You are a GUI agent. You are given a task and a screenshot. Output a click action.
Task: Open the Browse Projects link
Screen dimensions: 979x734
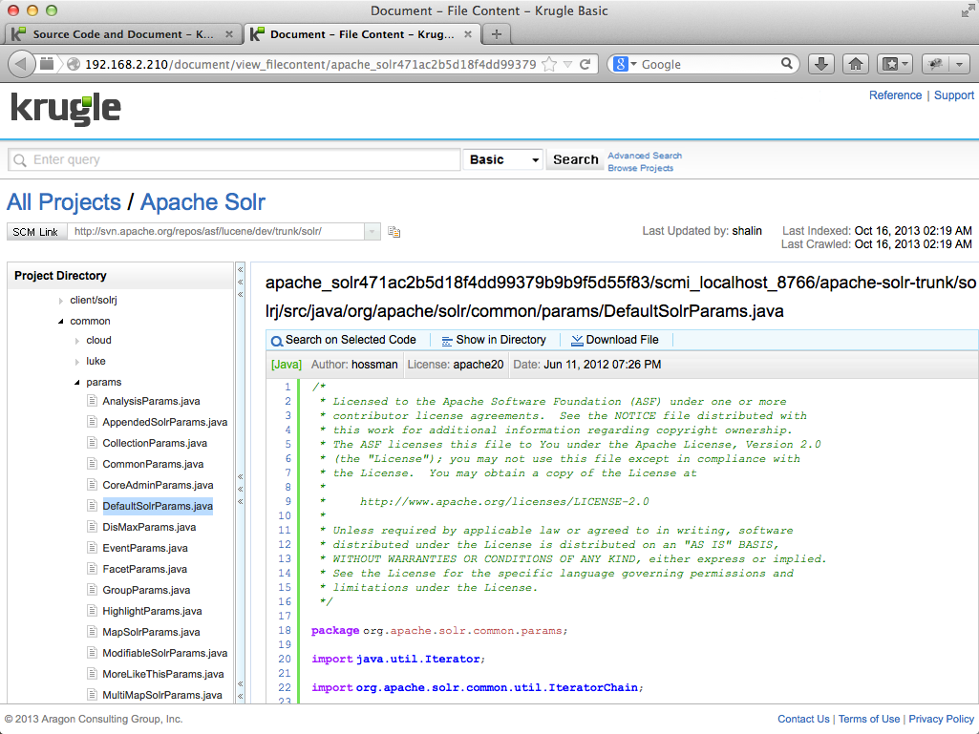coord(641,168)
